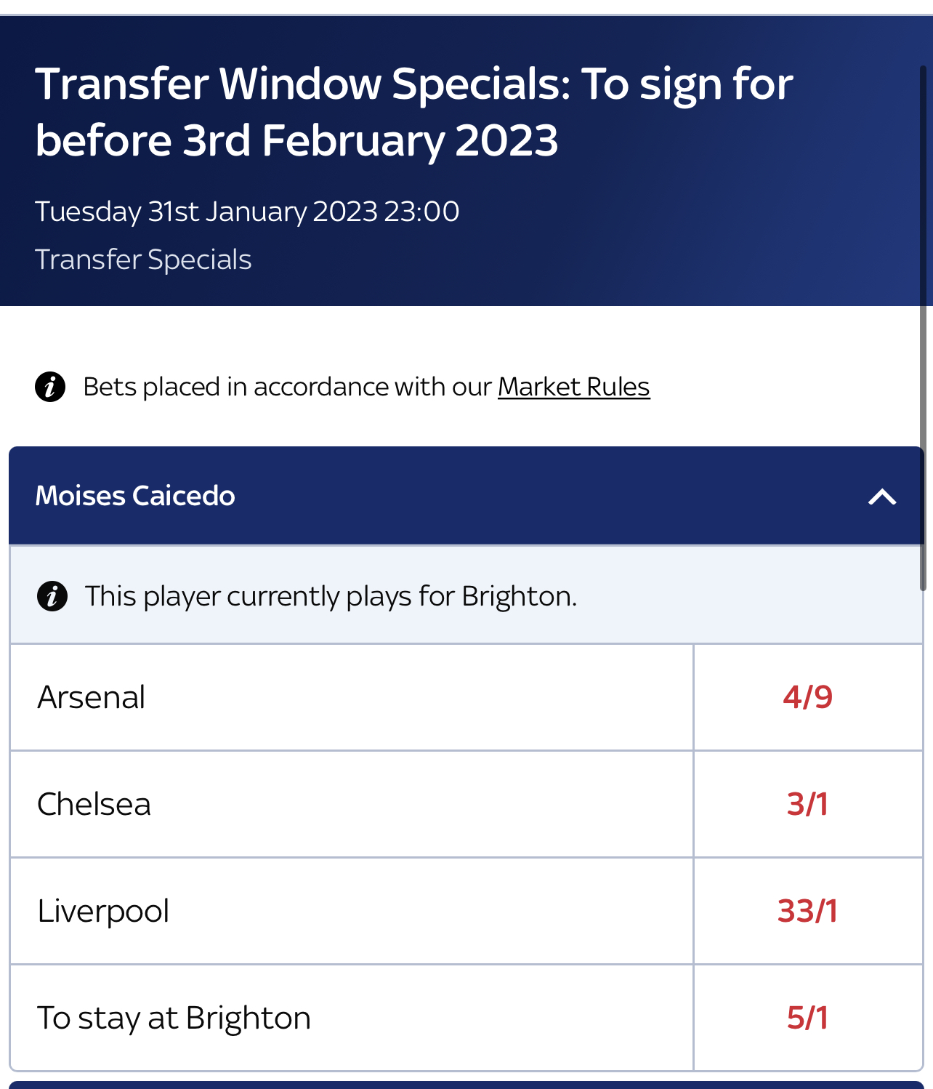933x1089 pixels.
Task: Click the info icon beside Market Rules notice
Action: click(50, 387)
